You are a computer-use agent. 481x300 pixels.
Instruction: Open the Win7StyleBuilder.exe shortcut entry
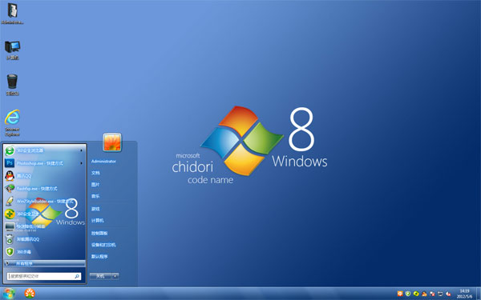tap(44, 201)
